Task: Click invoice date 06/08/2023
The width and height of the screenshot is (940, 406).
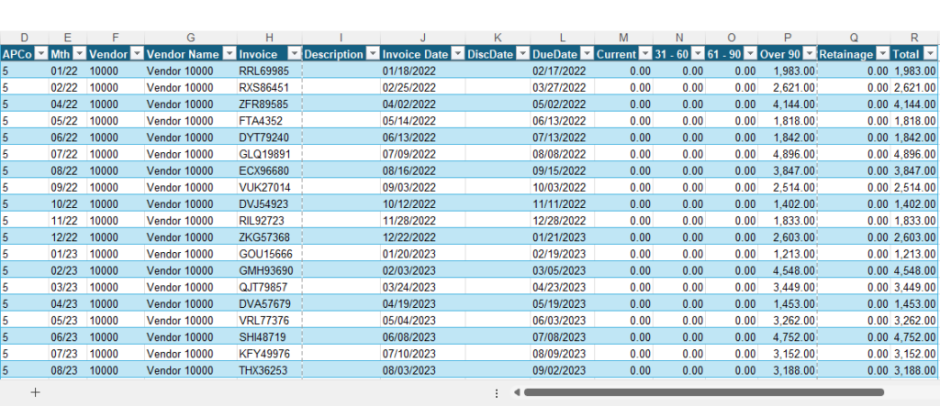Action: click(x=422, y=337)
